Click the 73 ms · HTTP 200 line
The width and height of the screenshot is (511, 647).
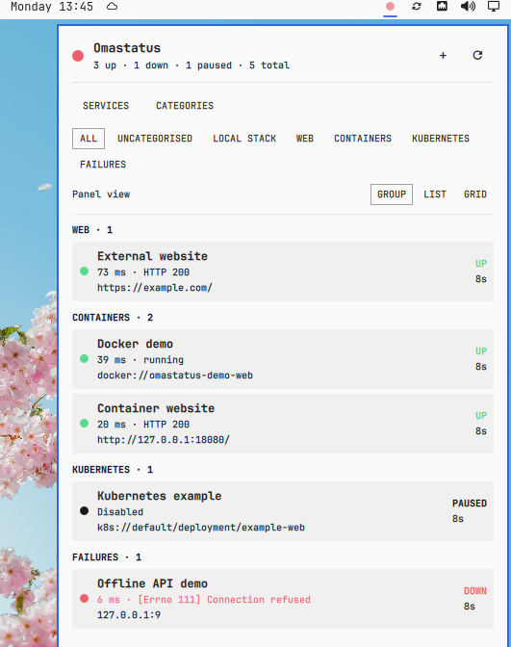pyautogui.click(x=143, y=272)
